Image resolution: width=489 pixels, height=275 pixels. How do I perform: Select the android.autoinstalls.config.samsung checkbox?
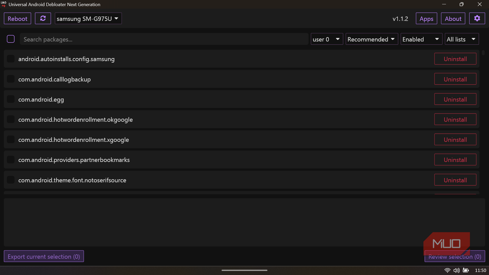(10, 59)
